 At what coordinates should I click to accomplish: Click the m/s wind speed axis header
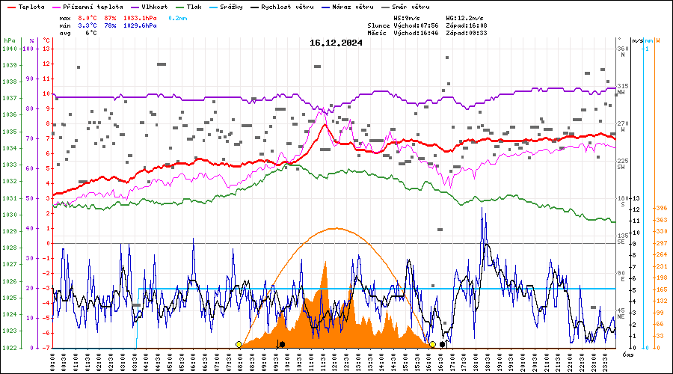click(x=636, y=40)
